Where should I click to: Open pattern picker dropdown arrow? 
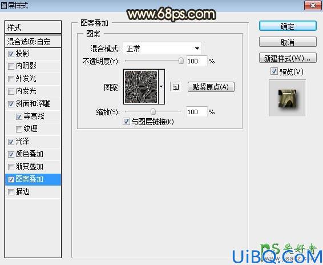161,87
